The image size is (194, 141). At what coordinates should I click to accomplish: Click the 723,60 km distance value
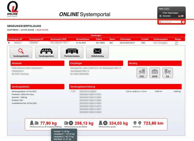pos(153,123)
